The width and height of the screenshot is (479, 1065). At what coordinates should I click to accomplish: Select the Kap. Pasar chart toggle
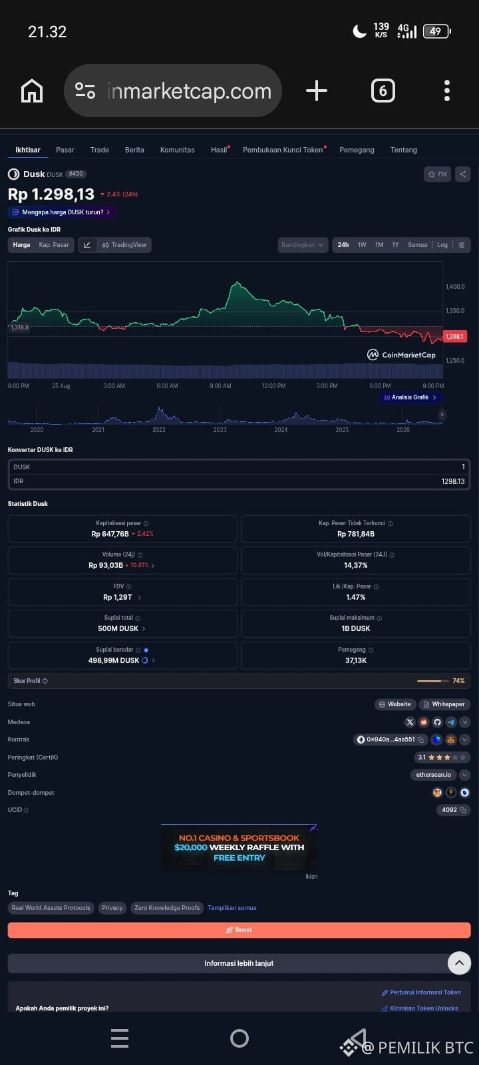click(x=54, y=245)
